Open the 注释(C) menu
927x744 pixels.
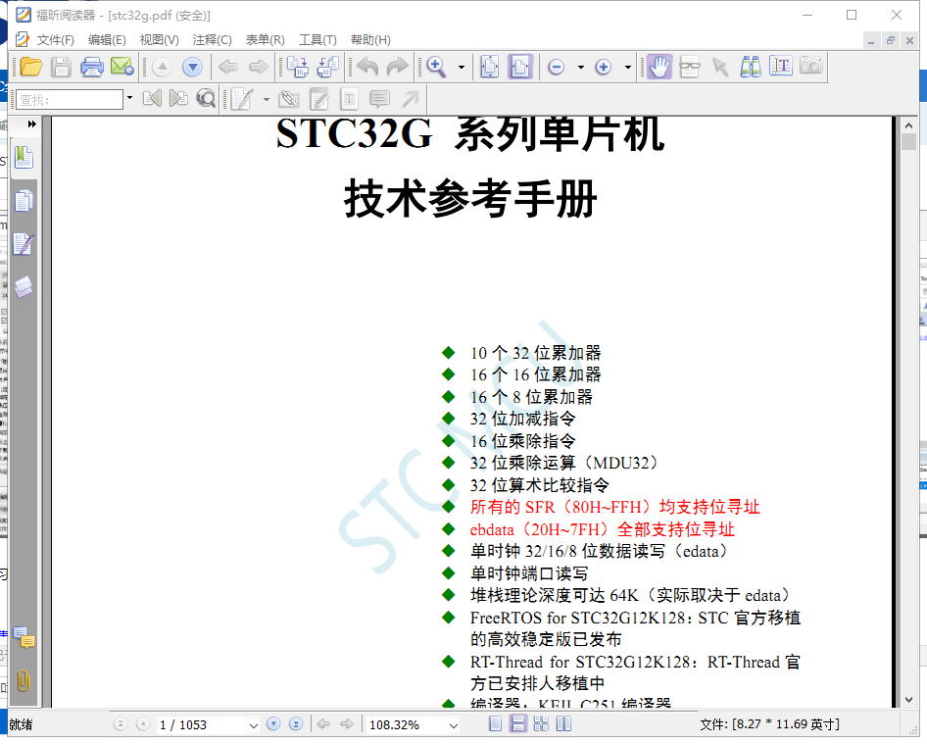[212, 39]
